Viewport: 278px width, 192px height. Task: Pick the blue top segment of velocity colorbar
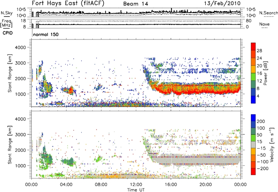pyautogui.click(x=253, y=118)
